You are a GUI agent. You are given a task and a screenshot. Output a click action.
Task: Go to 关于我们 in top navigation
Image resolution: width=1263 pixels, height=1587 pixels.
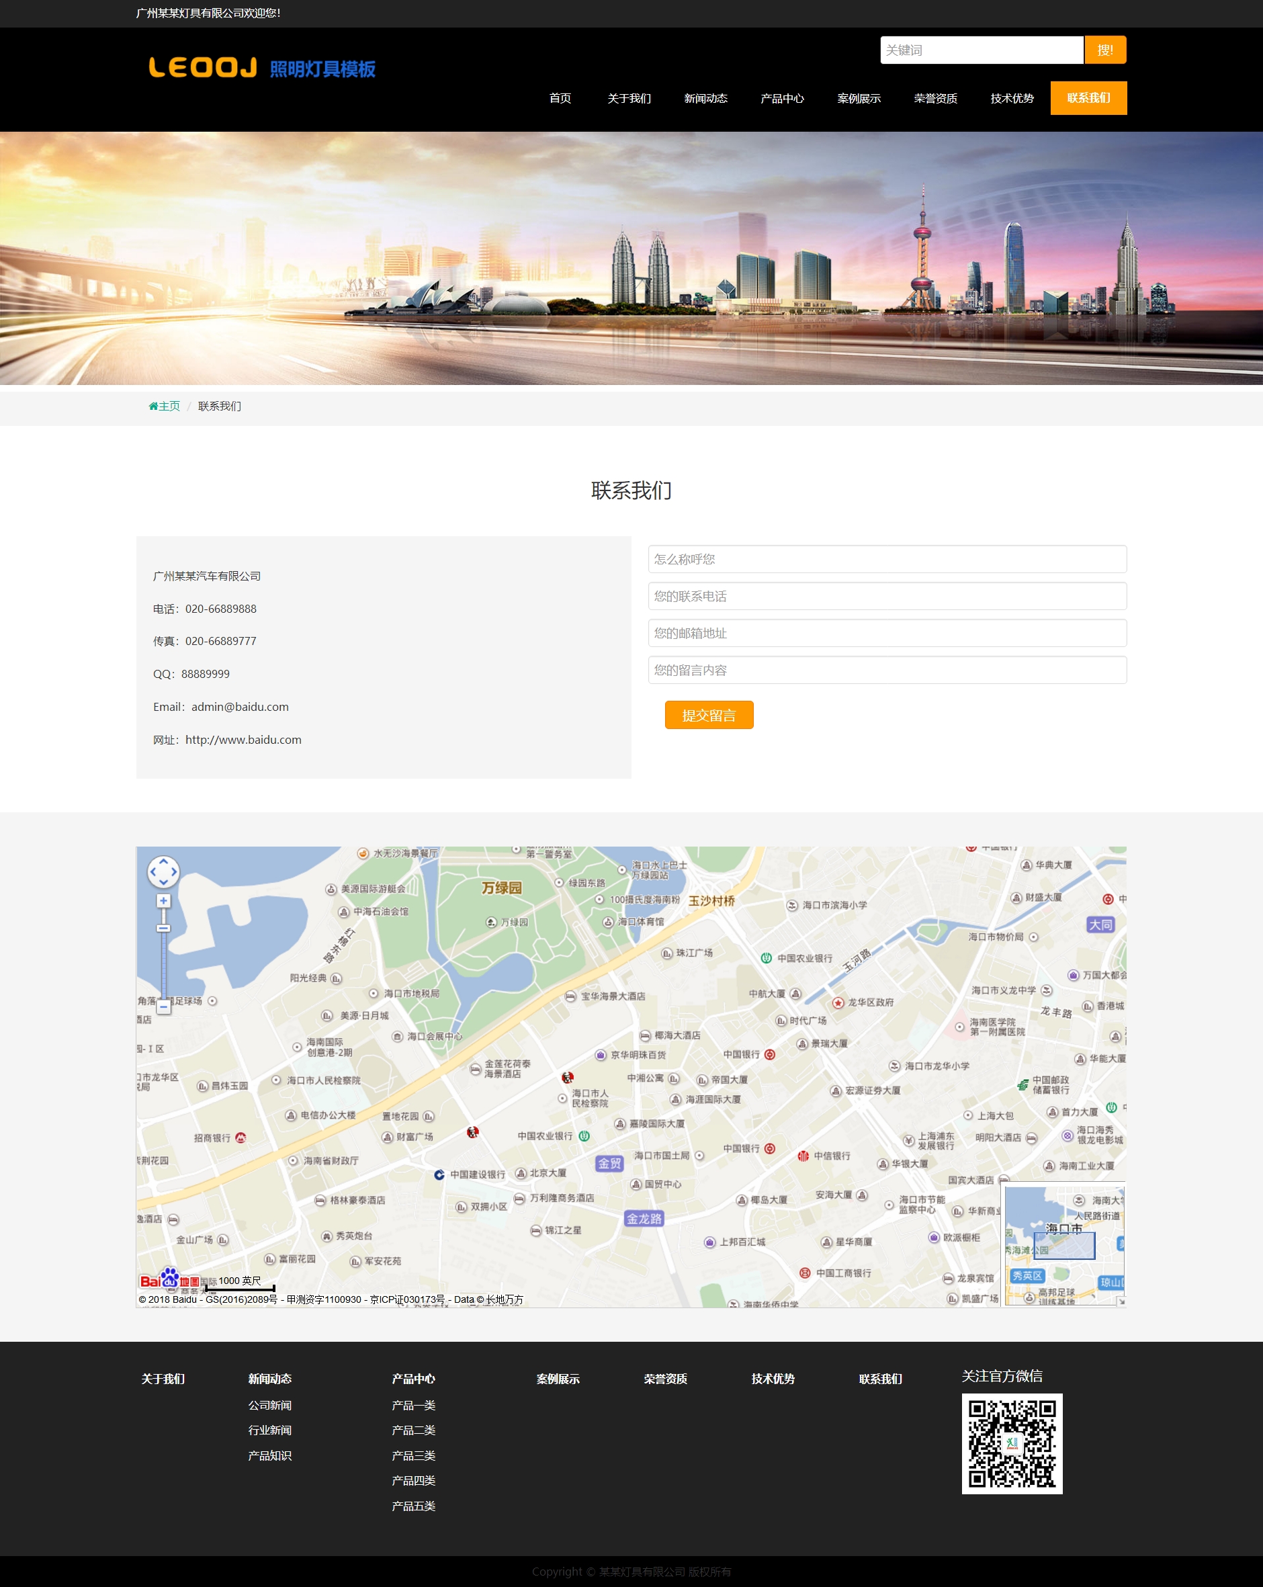[629, 99]
